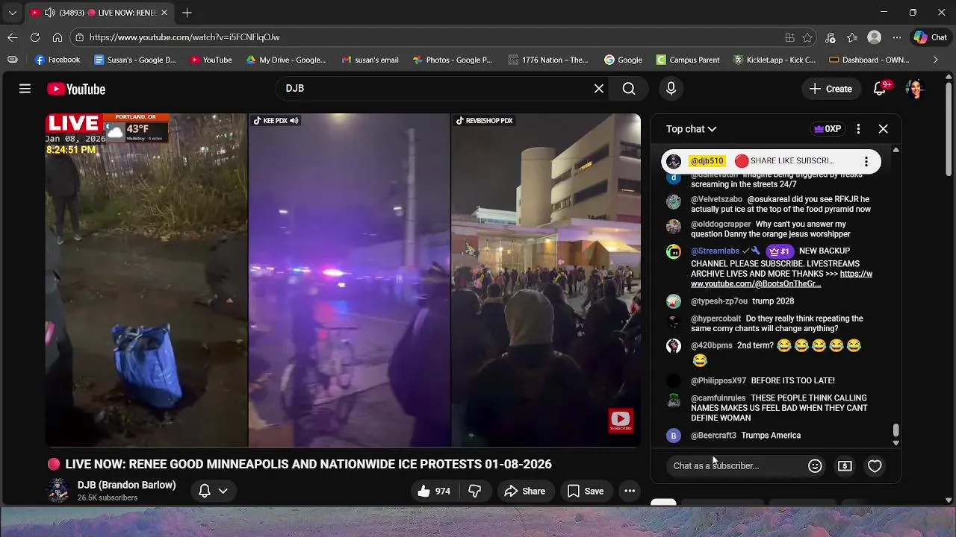Image resolution: width=956 pixels, height=537 pixels.
Task: Open Susan's Google D... bookmark
Action: click(135, 60)
